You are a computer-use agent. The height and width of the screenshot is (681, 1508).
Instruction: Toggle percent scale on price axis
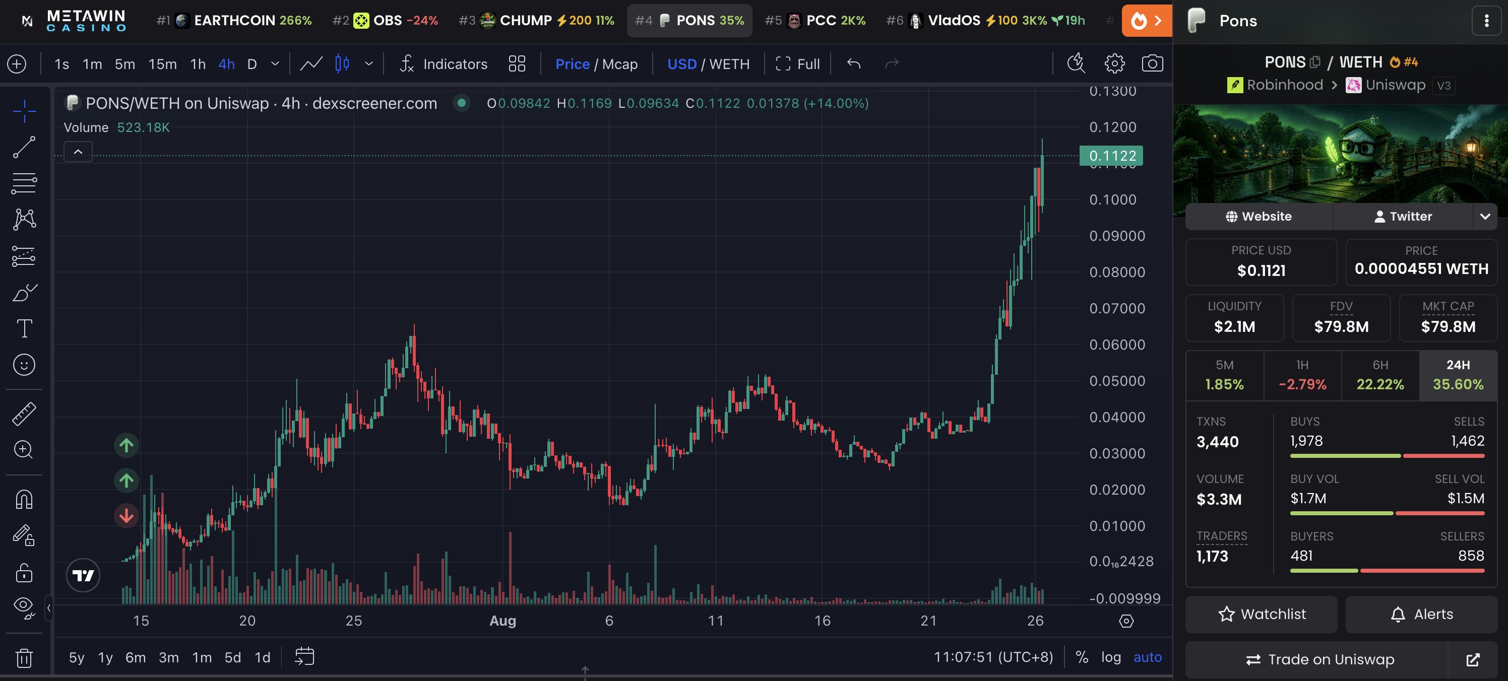click(x=1082, y=657)
